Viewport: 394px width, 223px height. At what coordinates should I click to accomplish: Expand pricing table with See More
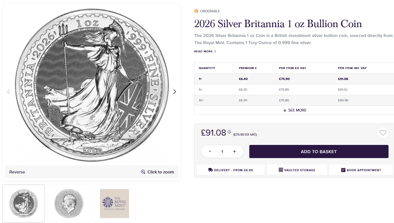pyautogui.click(x=295, y=110)
